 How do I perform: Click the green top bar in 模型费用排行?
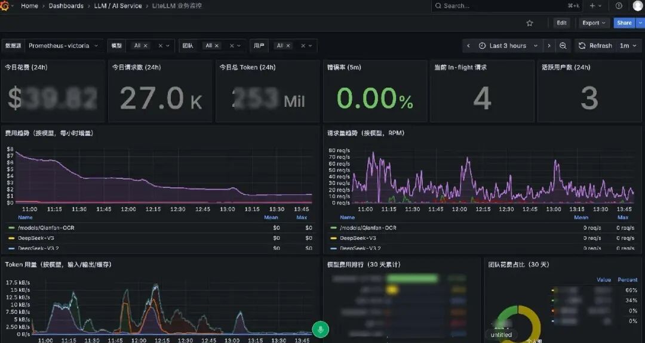[413, 279]
